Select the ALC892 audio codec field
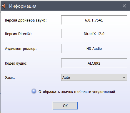Image resolution: width=130 pixels, height=113 pixels. click(x=94, y=63)
